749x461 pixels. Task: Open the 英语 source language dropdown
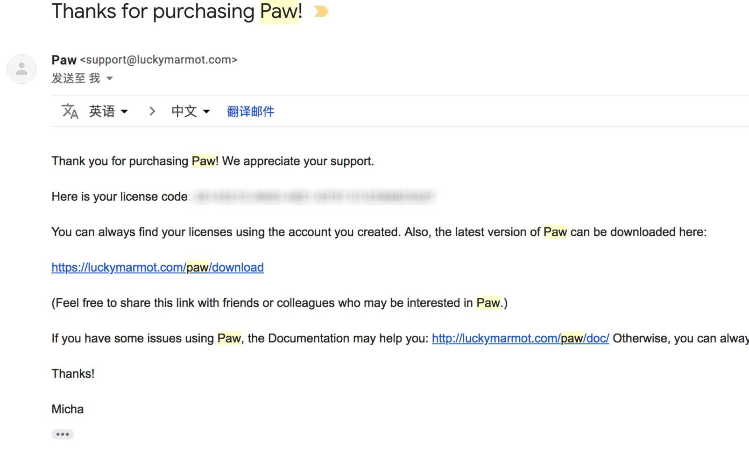pos(108,112)
